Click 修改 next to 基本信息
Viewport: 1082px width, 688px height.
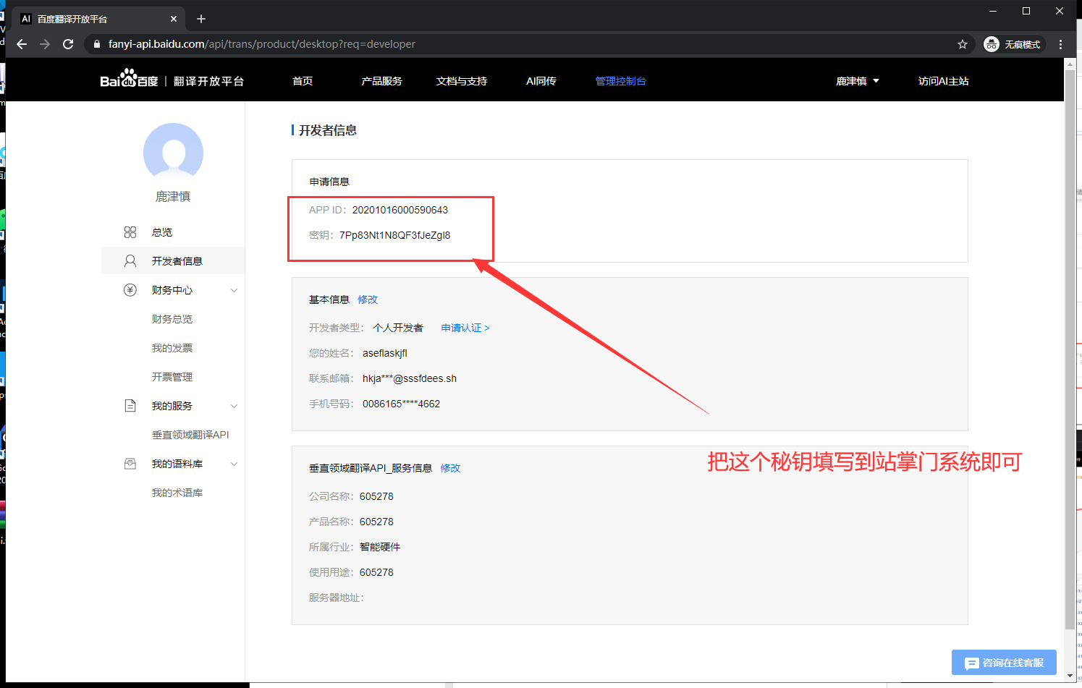coord(368,300)
